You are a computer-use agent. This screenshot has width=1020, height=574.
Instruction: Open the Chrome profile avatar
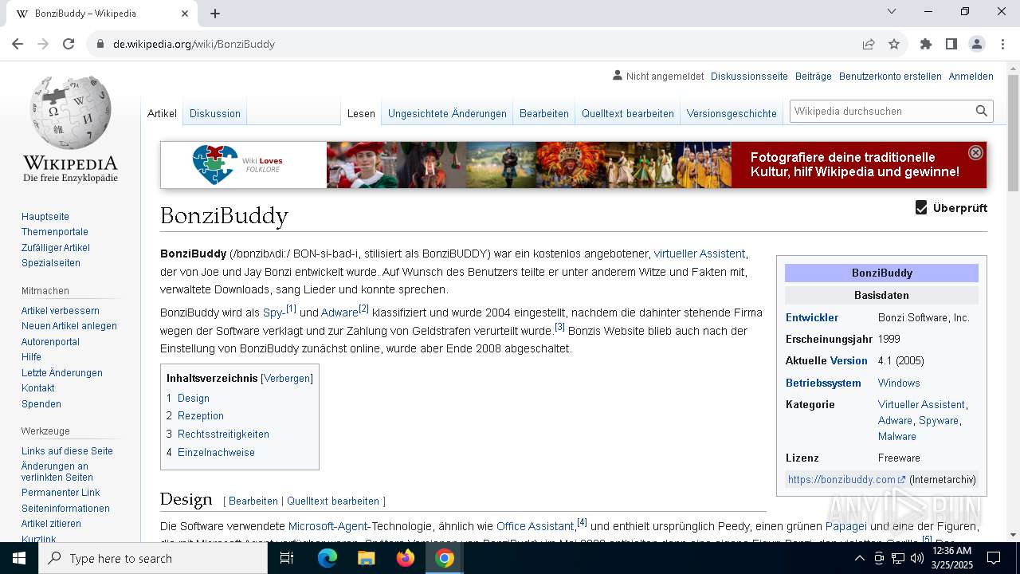977,44
